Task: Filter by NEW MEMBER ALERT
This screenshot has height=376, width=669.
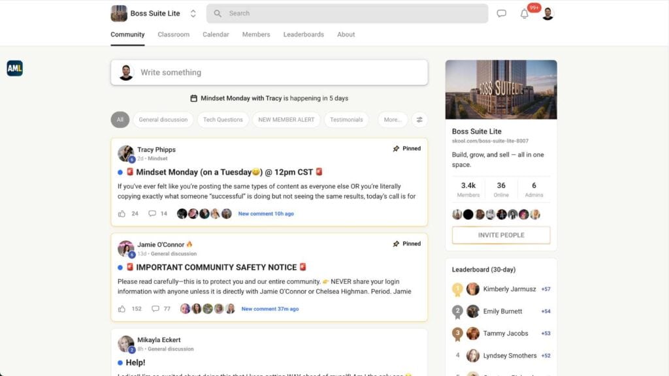Action: [286, 120]
